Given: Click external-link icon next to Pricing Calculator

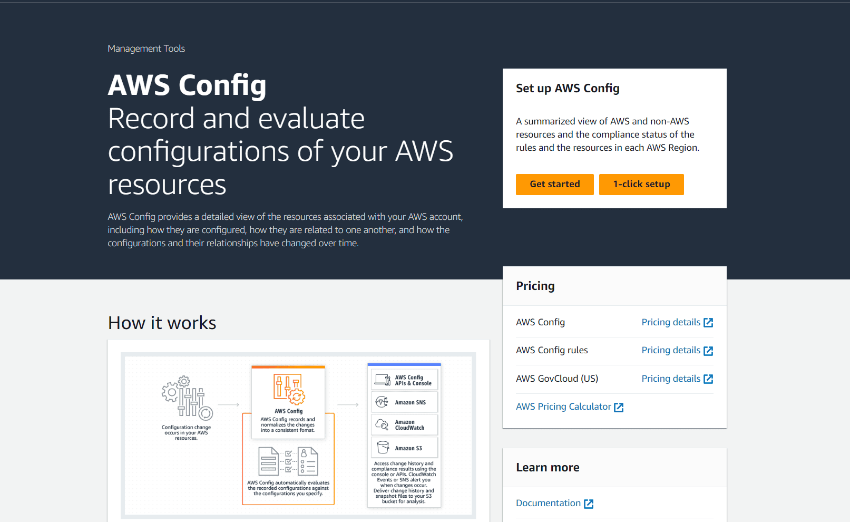Looking at the screenshot, I should [x=619, y=407].
